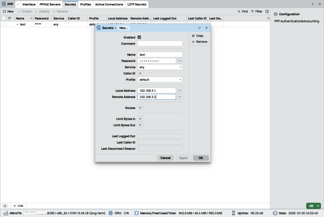Image resolution: width=324 pixels, height=217 pixels.
Task: Open PPP Authentication&Accounting link
Action: [x=296, y=21]
